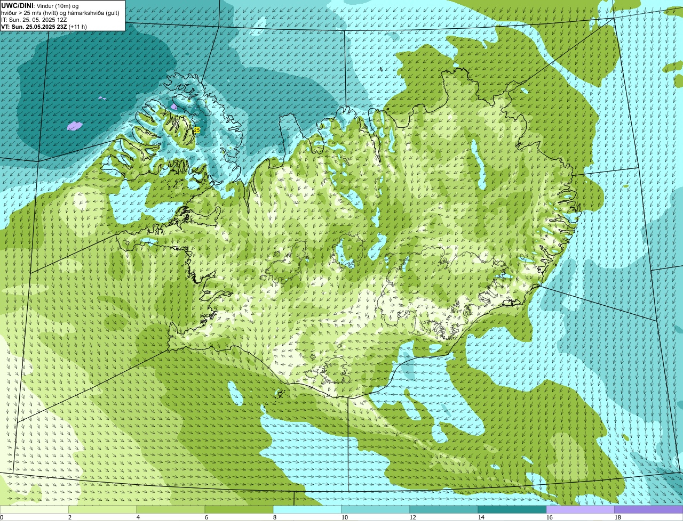Click the legend value '8'
The width and height of the screenshot is (683, 521).
coord(275,517)
